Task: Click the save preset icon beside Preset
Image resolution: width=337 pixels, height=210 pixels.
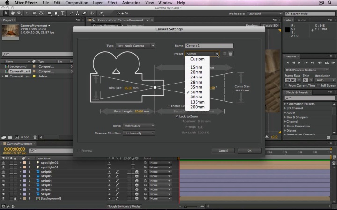Action: pos(225,54)
